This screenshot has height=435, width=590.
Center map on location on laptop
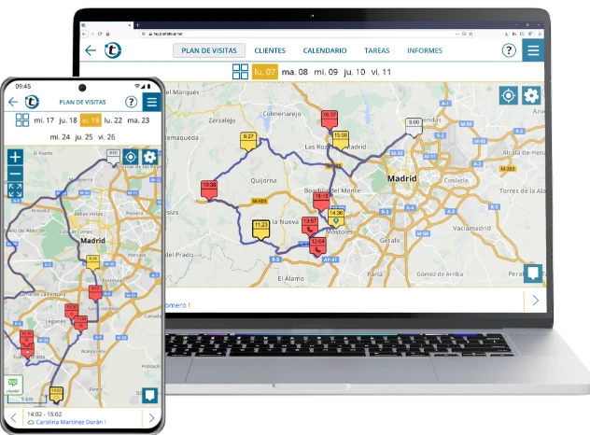tap(509, 95)
